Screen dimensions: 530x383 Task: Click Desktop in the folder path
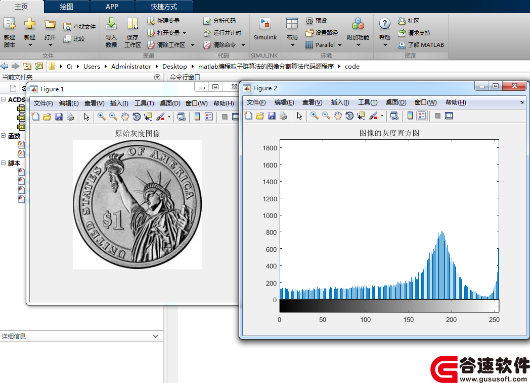pos(174,67)
